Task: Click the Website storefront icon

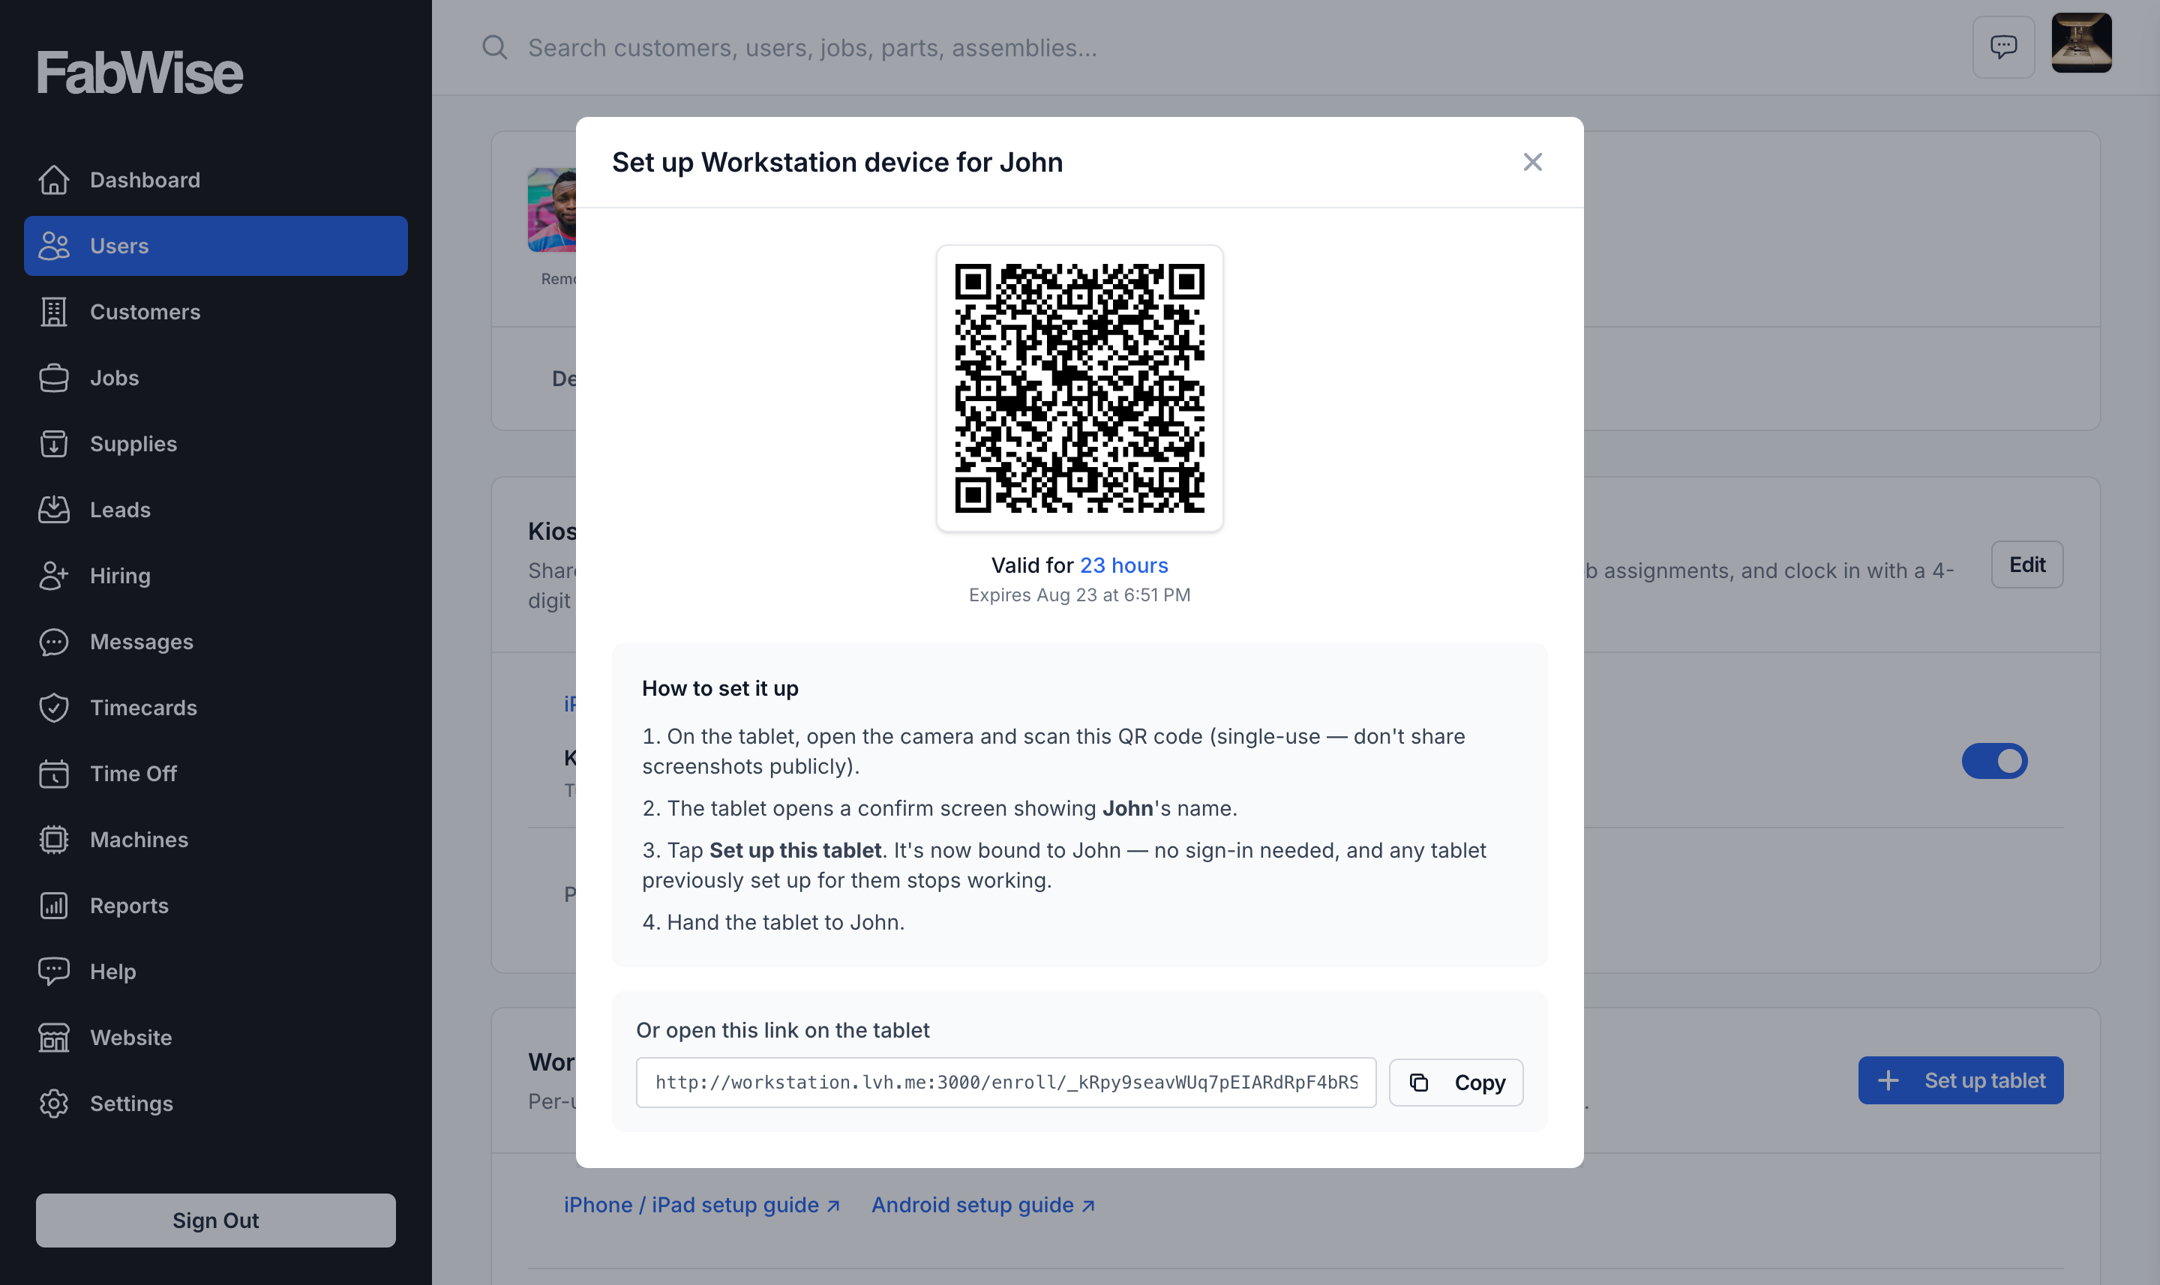Action: tap(54, 1038)
